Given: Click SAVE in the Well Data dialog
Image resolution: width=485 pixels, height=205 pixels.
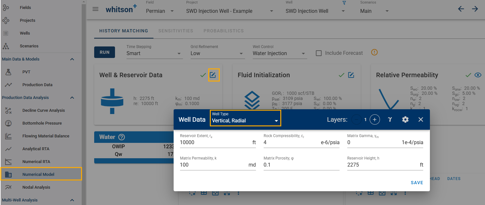Looking at the screenshot, I should [x=417, y=183].
